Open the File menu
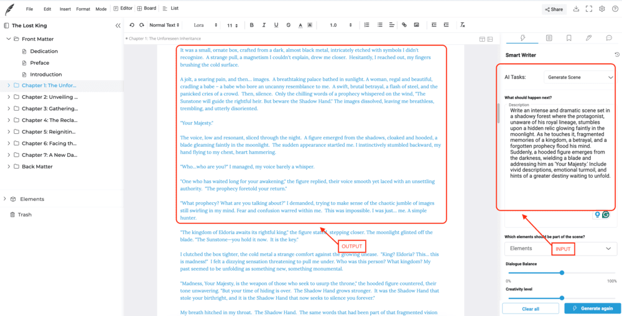This screenshot has width=622, height=316. [x=29, y=9]
